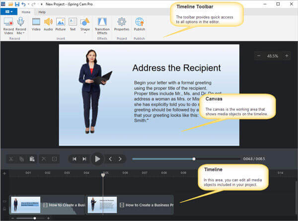The height and width of the screenshot is (221, 298).
Task: Click the playback progress slider handle
Action: [194, 159]
